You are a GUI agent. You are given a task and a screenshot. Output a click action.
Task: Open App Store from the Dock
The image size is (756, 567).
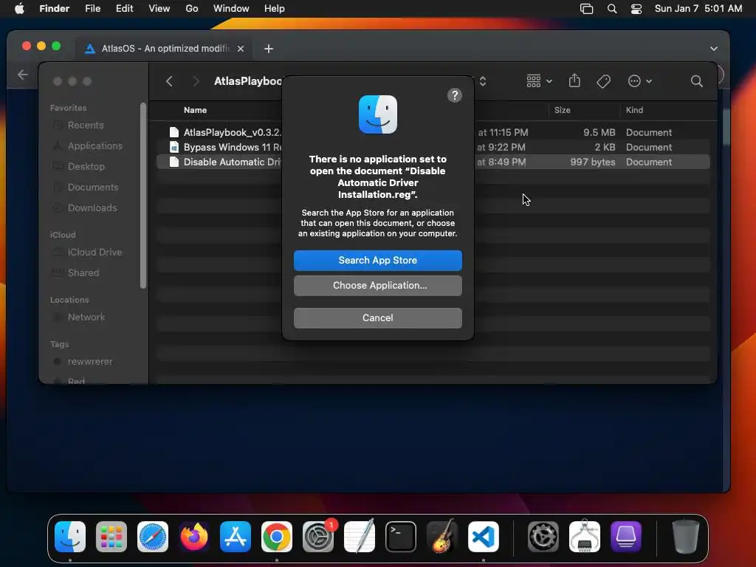tap(236, 537)
